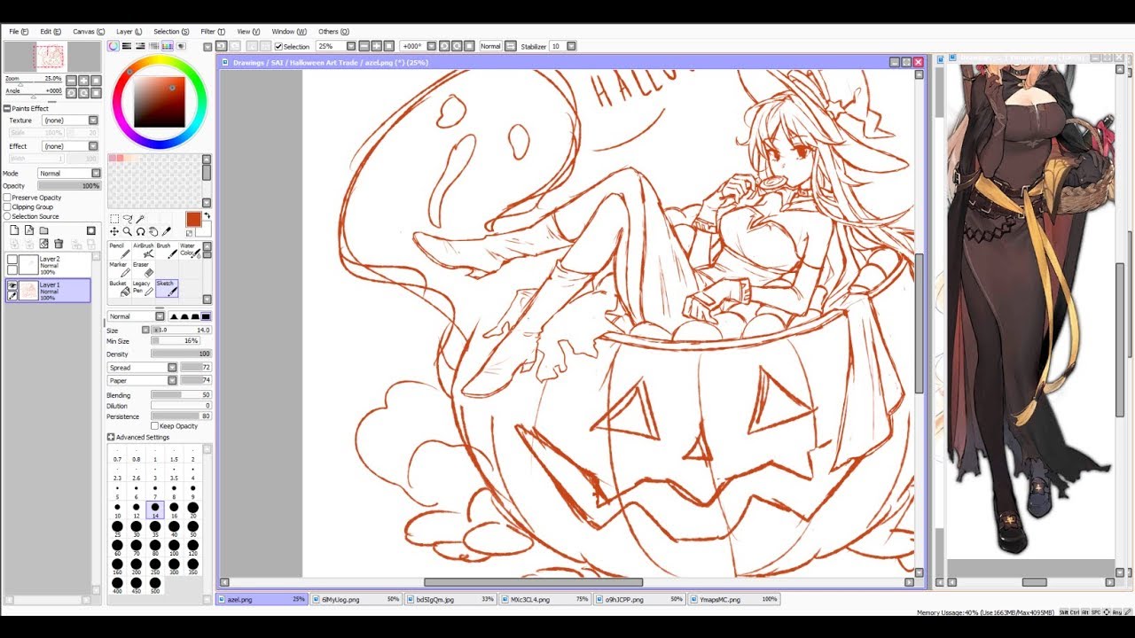The image size is (1135, 638).
Task: Choose the rectangular selection tool
Action: coord(114,219)
